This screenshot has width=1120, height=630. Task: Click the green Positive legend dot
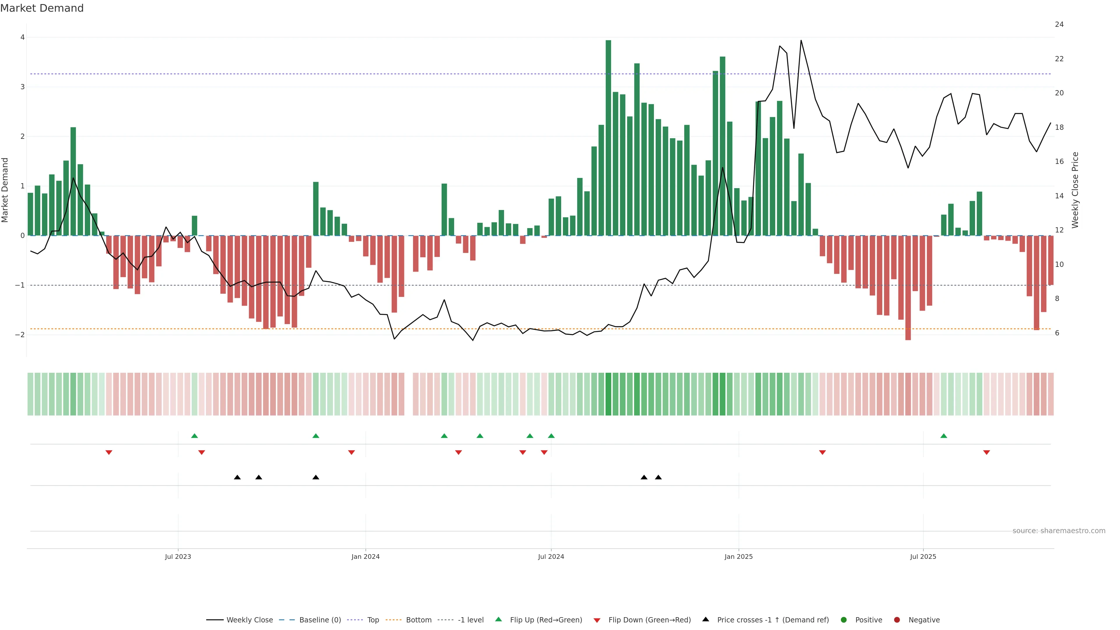844,620
